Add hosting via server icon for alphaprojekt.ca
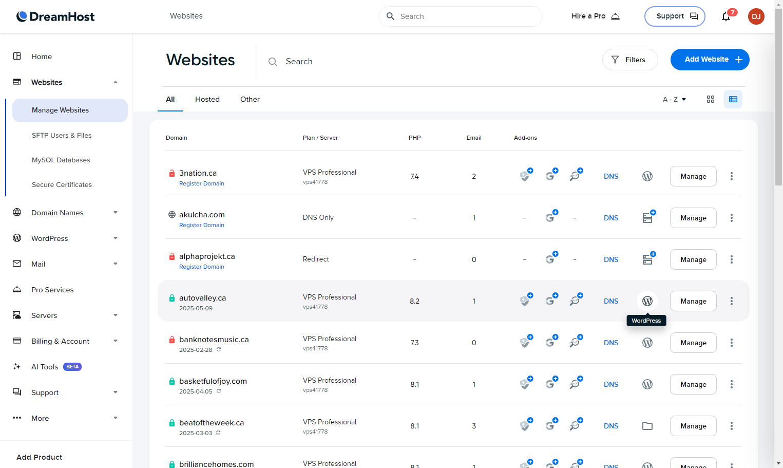This screenshot has width=783, height=468. 649,258
